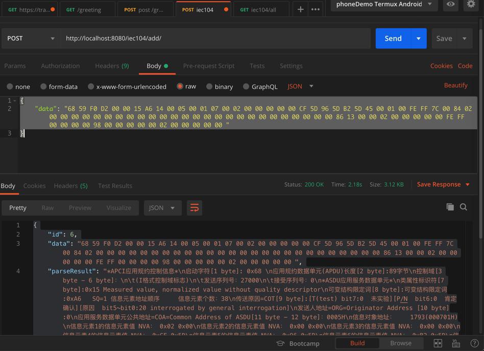Open response Body tab
The image size is (484, 351).
8,185
